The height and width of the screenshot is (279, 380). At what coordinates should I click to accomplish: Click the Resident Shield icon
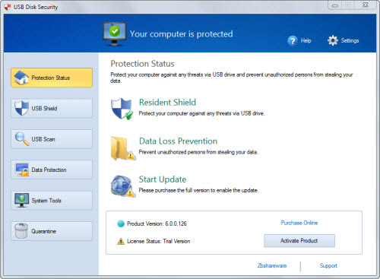coord(122,109)
